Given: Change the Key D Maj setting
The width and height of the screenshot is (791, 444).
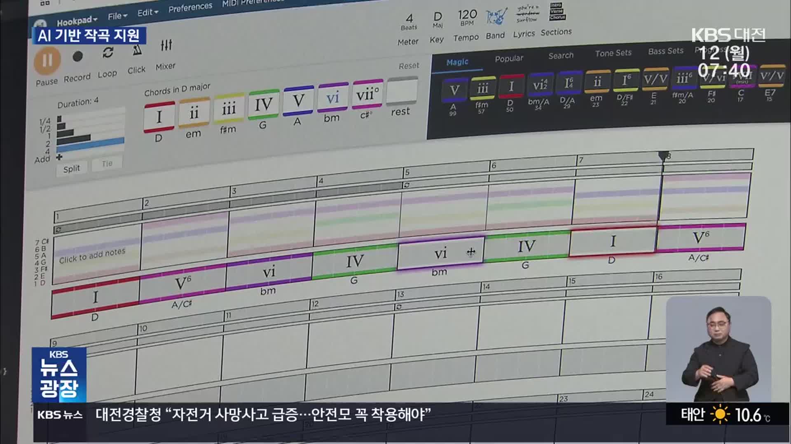Looking at the screenshot, I should pyautogui.click(x=438, y=20).
